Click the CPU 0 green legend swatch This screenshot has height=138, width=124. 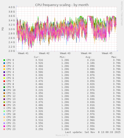click(4, 60)
